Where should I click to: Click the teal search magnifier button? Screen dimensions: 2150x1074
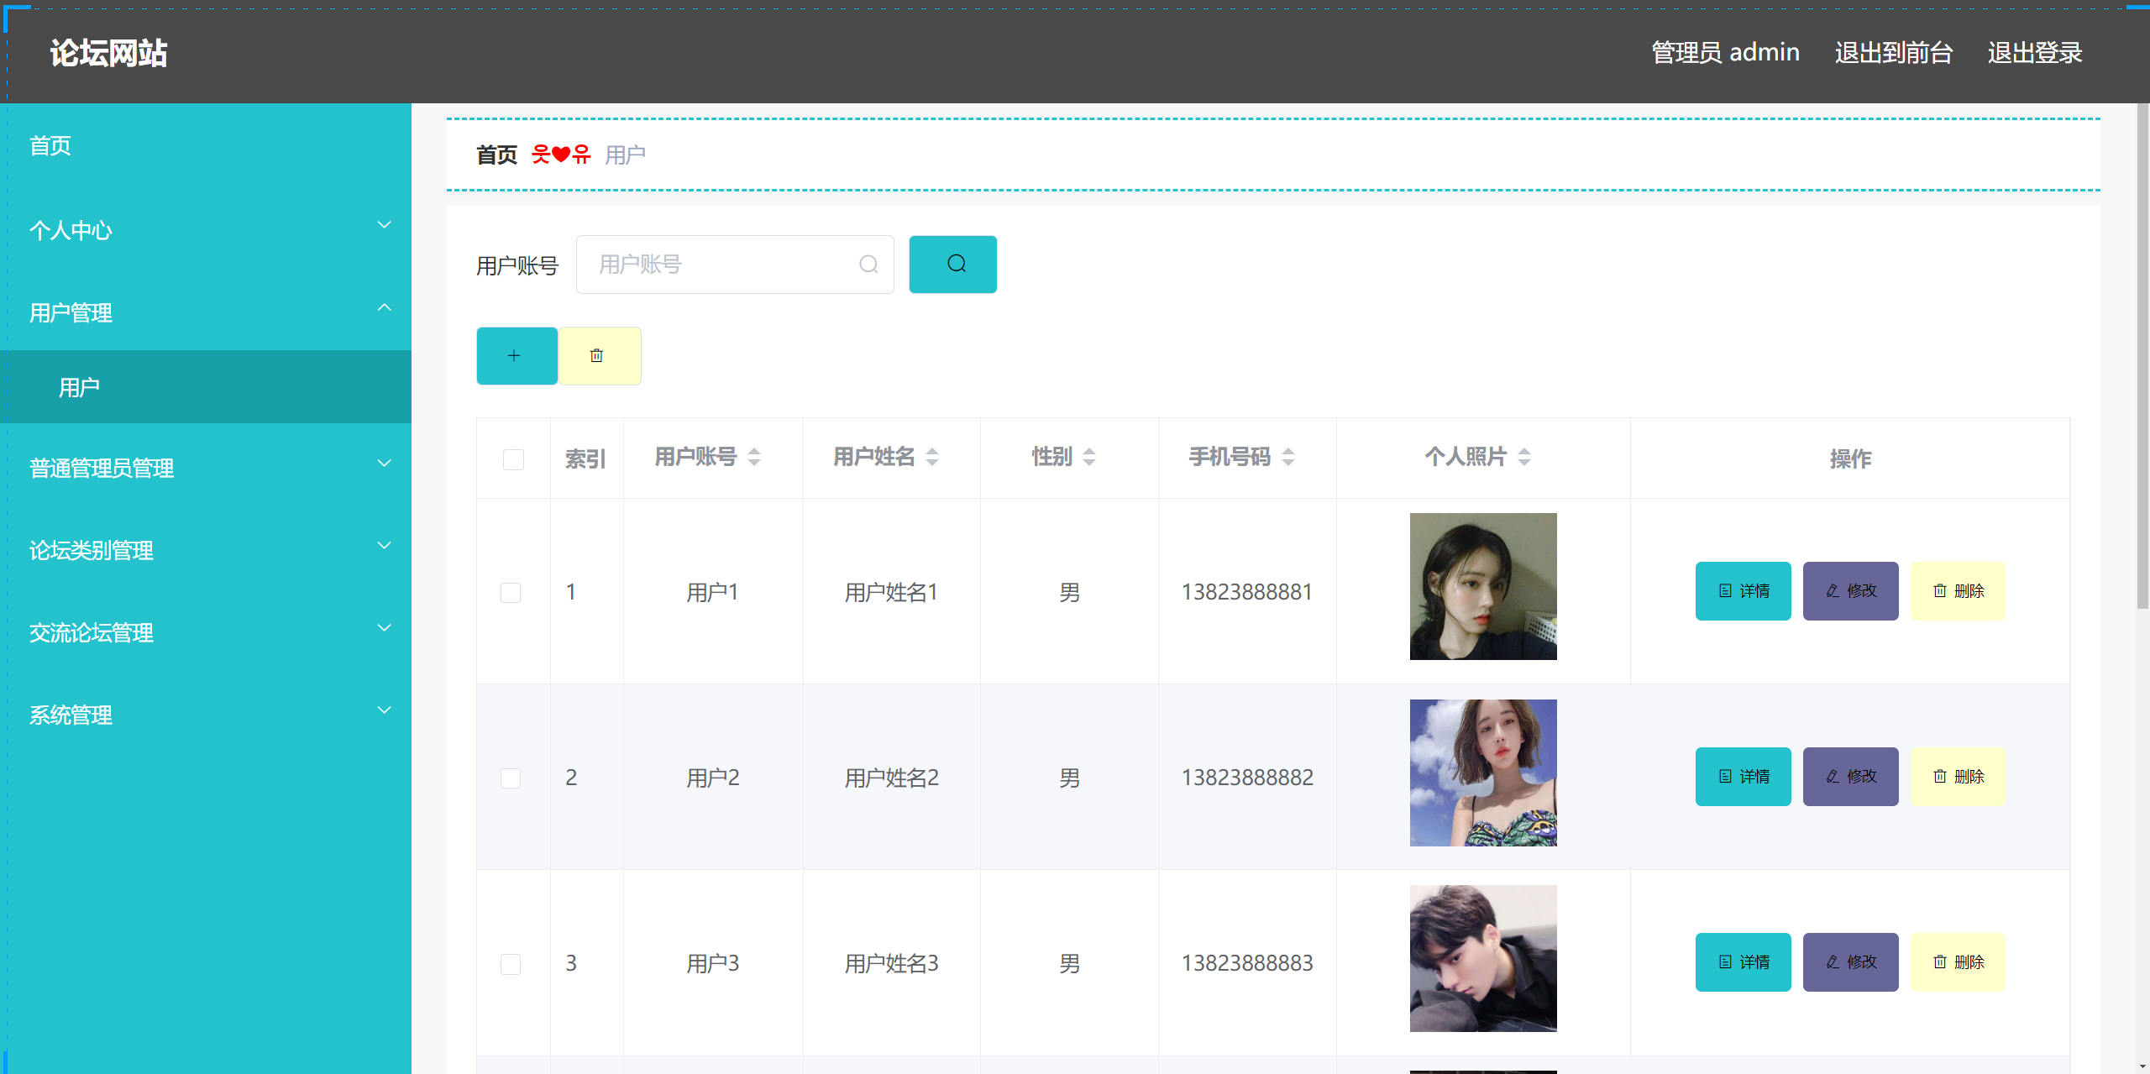pos(952,265)
